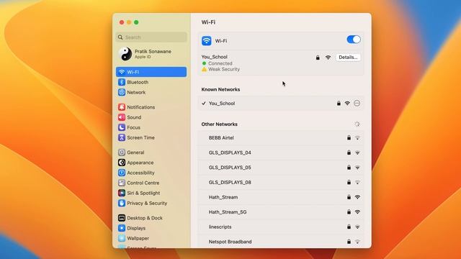Click the Network globe icon in the sidebar

tap(122, 92)
